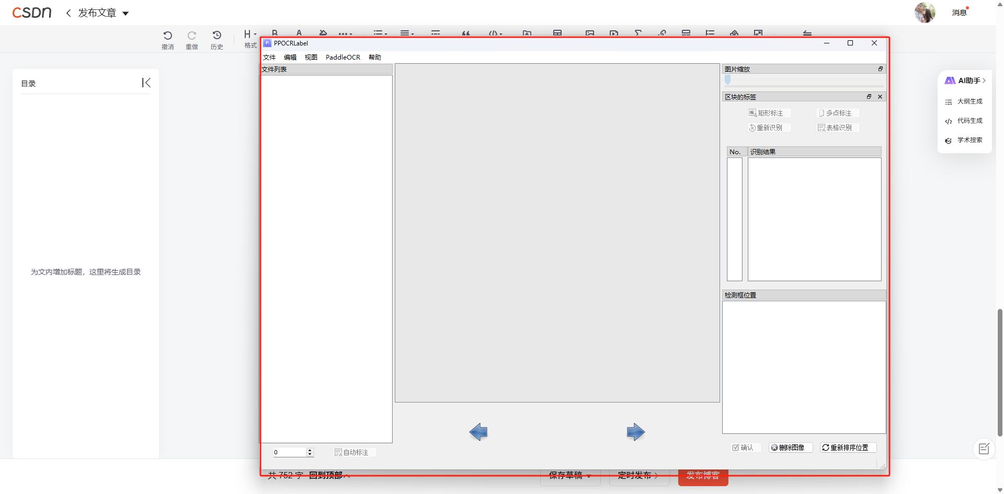This screenshot has height=494, width=1004.
Task: Click the 图片缩放 zoom slider handle
Action: [x=727, y=80]
